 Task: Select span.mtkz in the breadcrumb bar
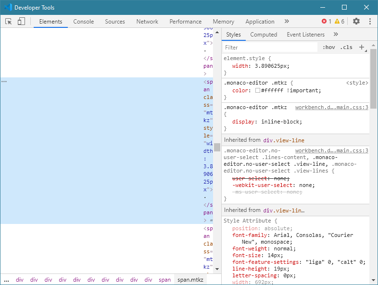190,280
